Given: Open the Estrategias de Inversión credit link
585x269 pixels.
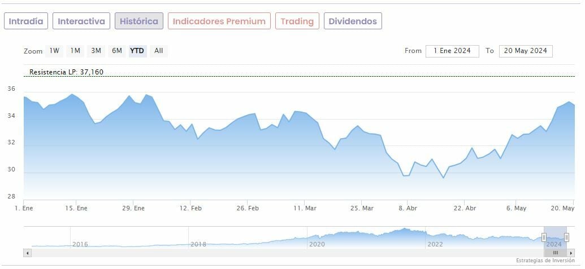Looking at the screenshot, I should (544, 261).
